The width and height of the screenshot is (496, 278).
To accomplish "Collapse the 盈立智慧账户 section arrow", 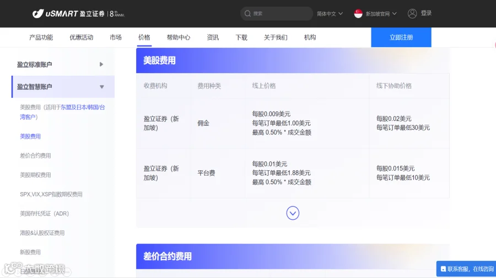I will pyautogui.click(x=101, y=87).
